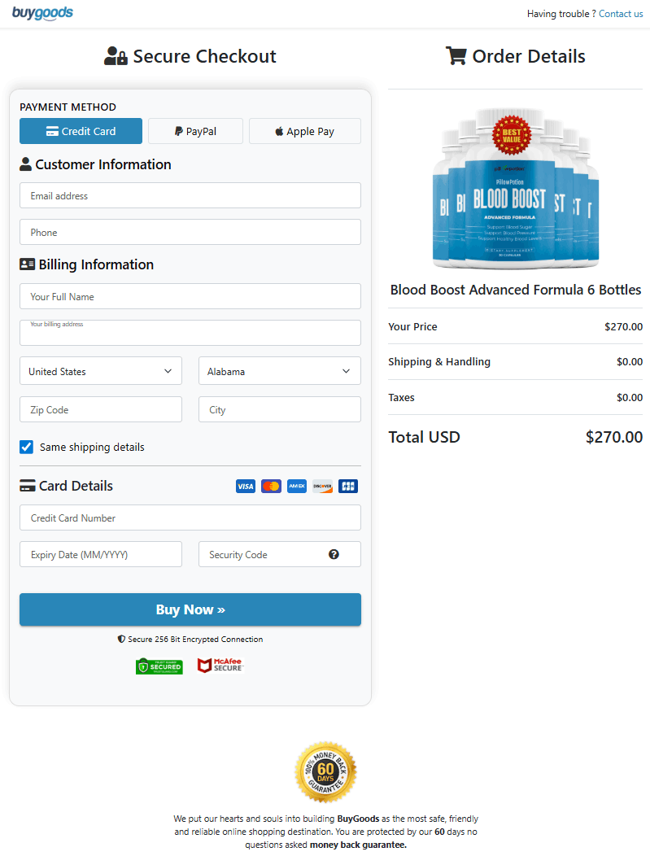
Task: Click the Discover card icon
Action: (323, 487)
